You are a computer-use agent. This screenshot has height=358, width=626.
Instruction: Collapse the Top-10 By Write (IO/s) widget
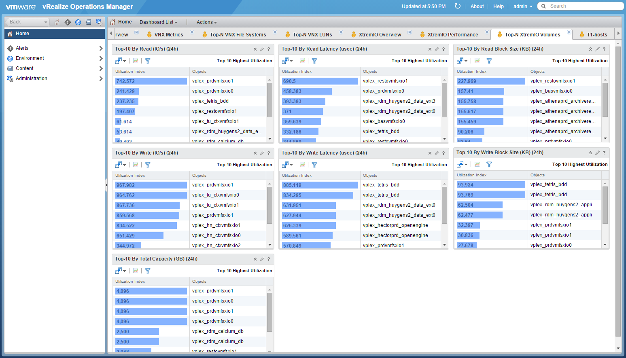tap(255, 153)
